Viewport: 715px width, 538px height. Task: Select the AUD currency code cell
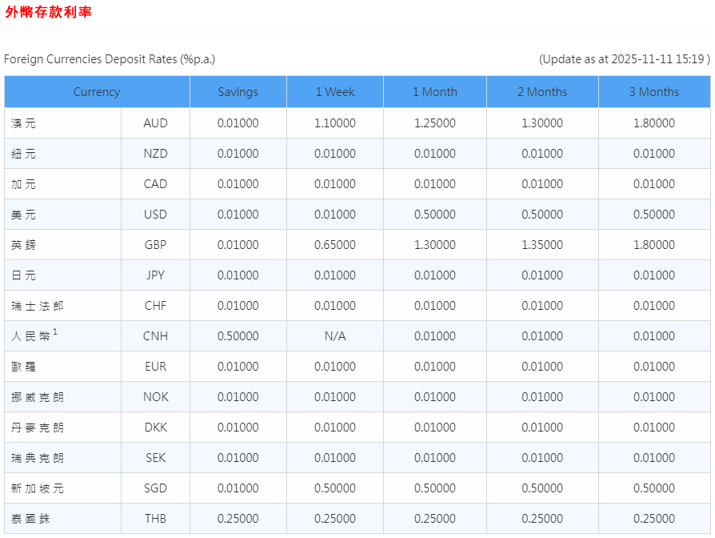[x=155, y=123]
